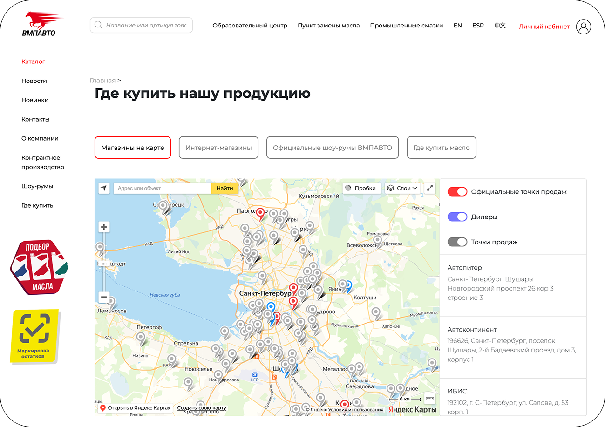Open the map ruler measurement tool
This screenshot has height=427, width=605.
pyautogui.click(x=429, y=398)
